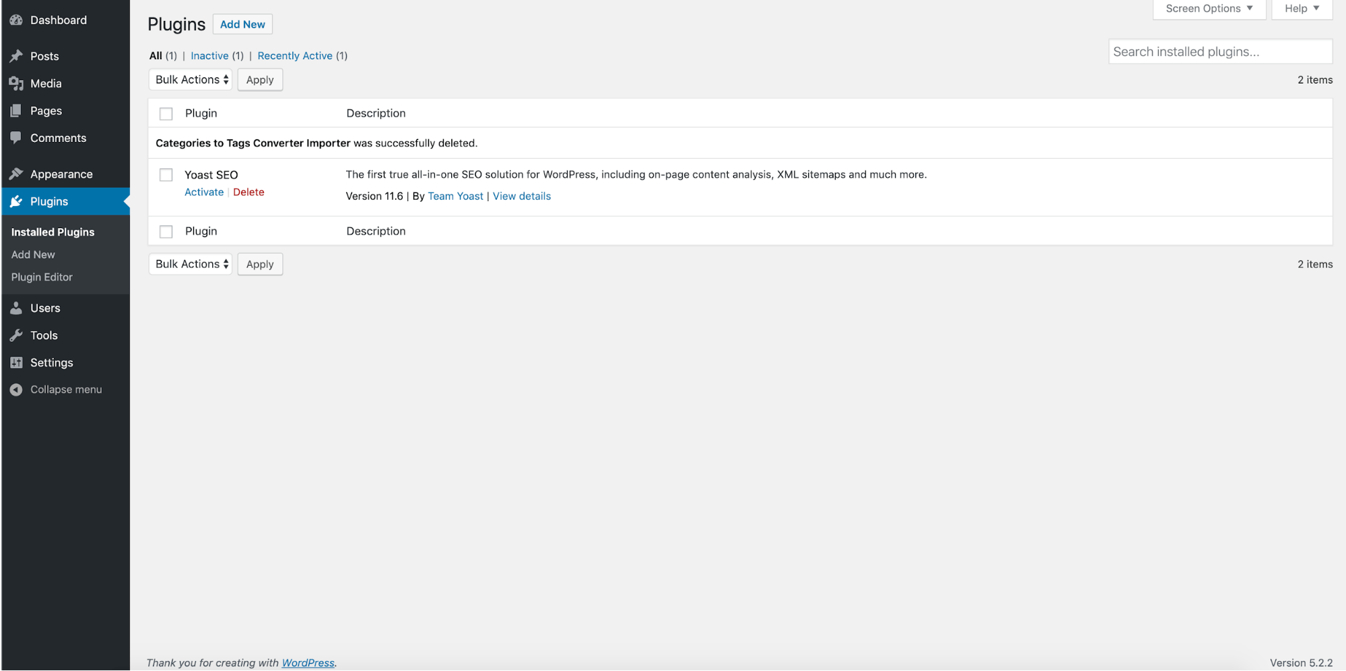Click the Appearance paintbrush icon
This screenshot has height=671, width=1346.
point(16,174)
